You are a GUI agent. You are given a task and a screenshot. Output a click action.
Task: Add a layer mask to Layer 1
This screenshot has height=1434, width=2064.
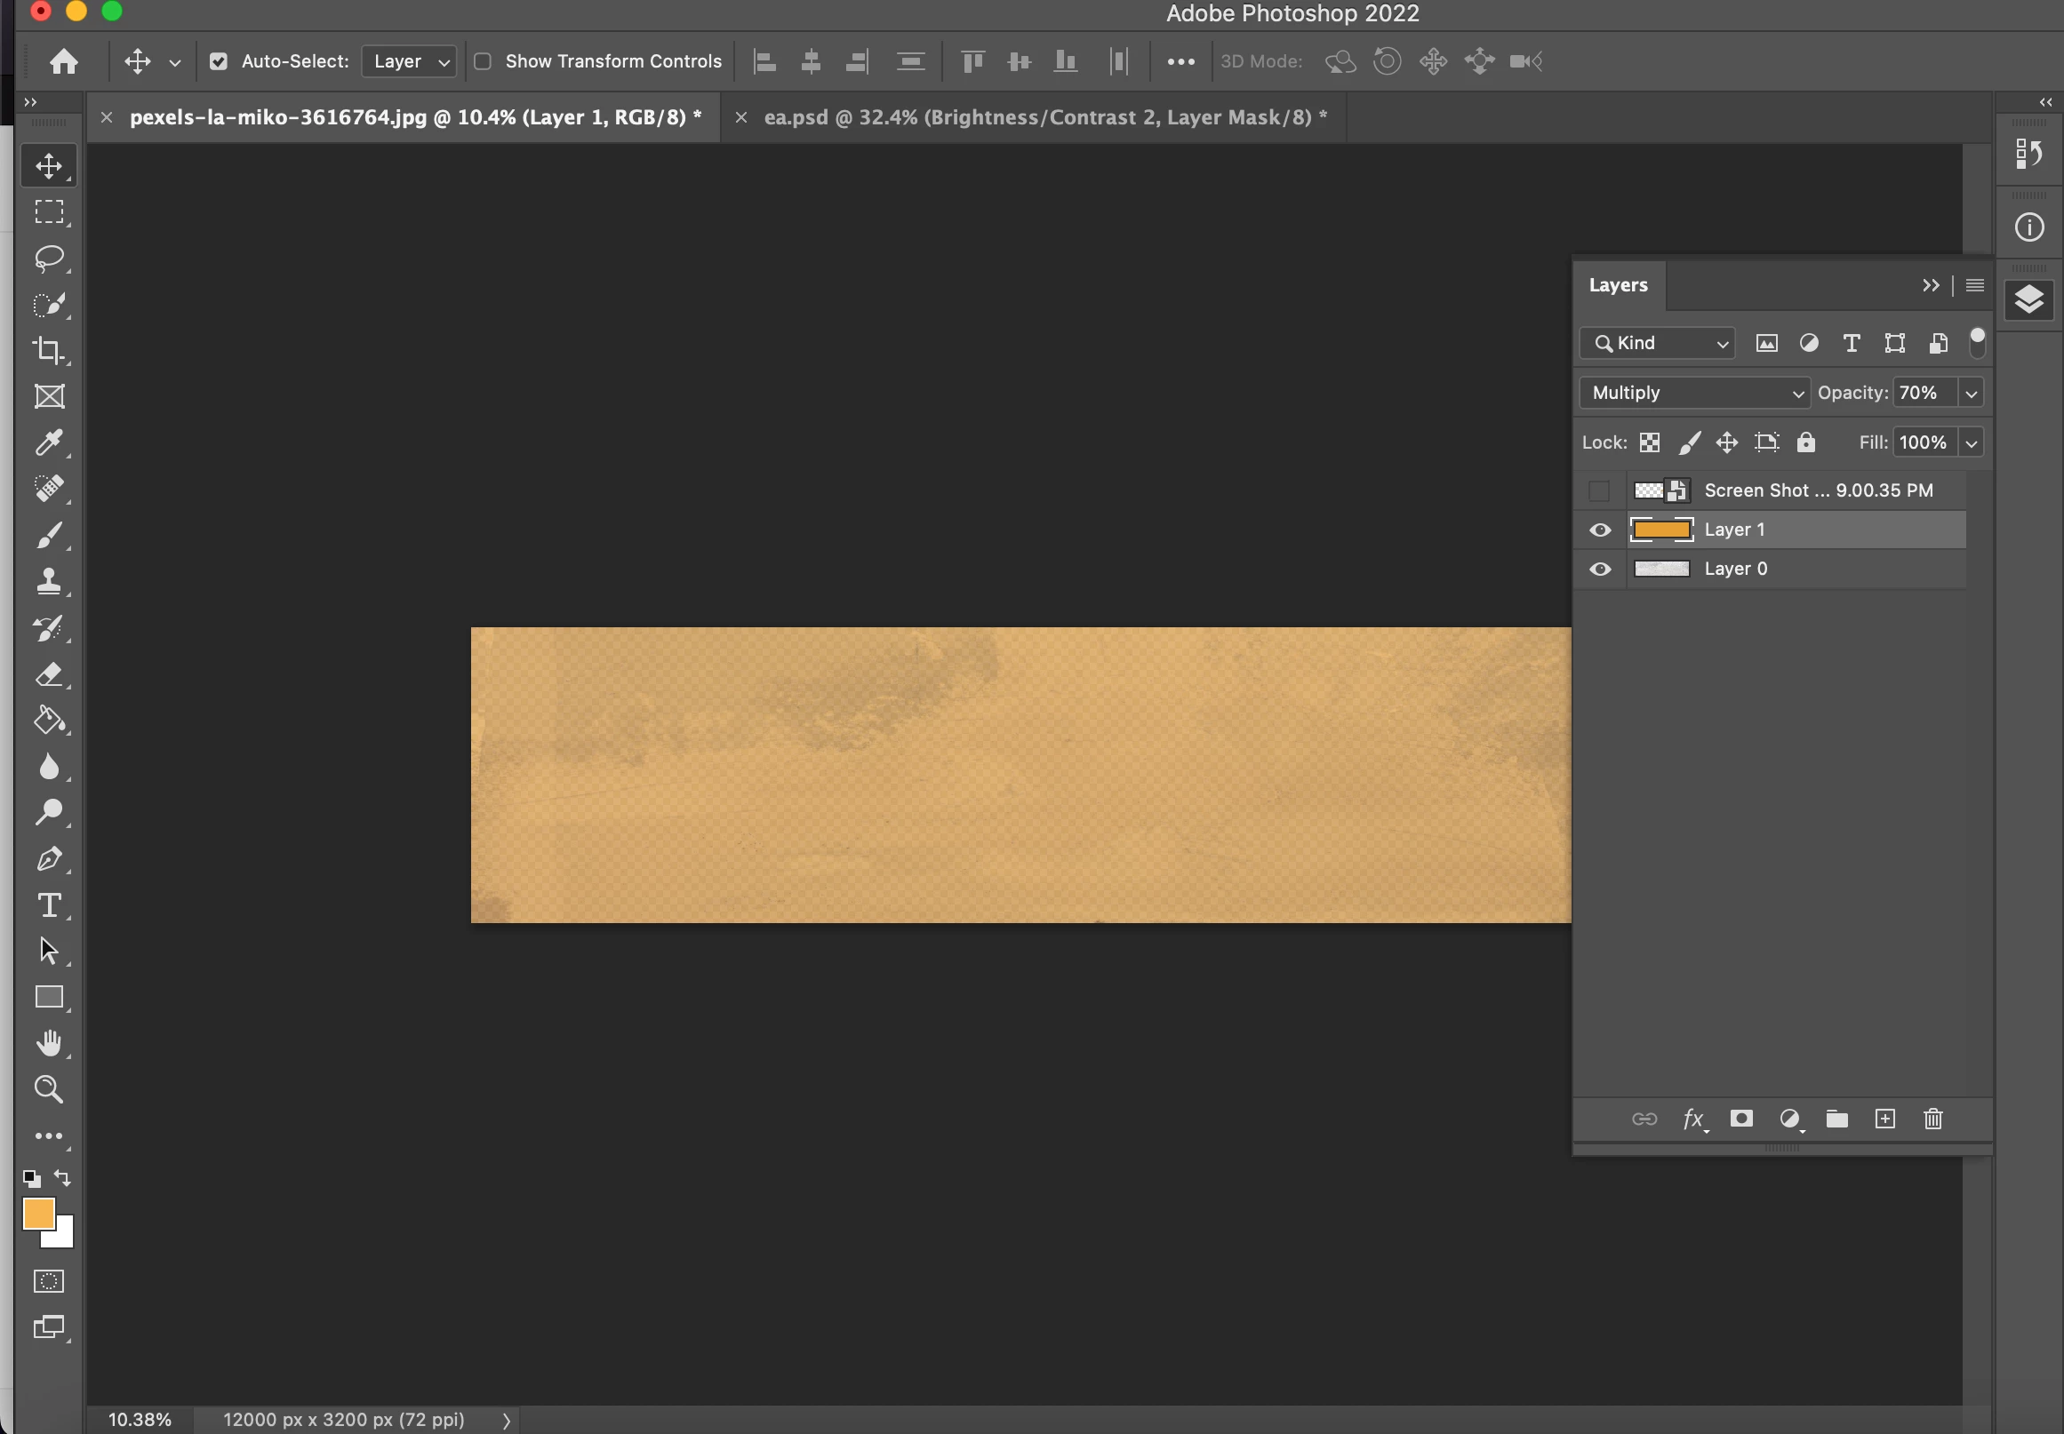click(1741, 1119)
